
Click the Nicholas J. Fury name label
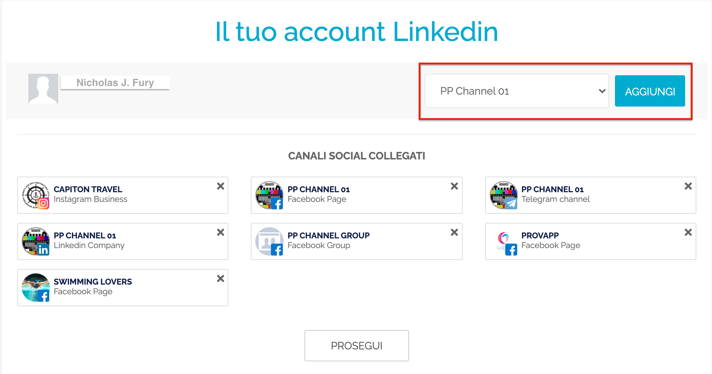tap(115, 83)
